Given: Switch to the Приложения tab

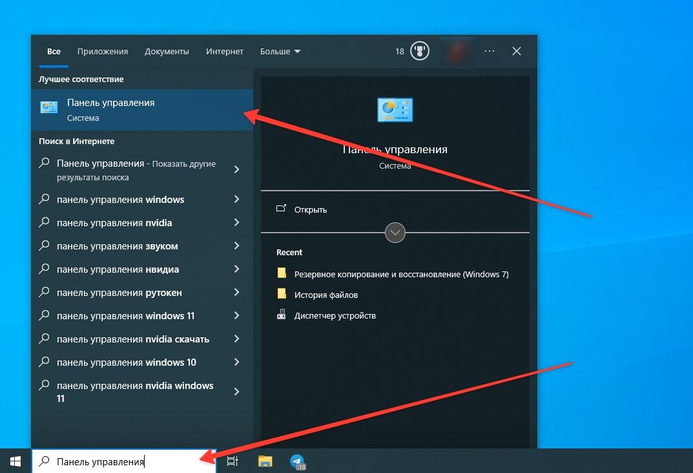Looking at the screenshot, I should tap(103, 51).
